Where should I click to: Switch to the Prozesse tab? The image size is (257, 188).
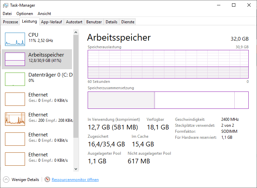coord(11,22)
